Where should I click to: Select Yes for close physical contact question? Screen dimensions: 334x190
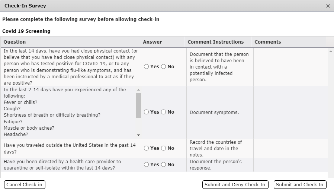(x=147, y=67)
